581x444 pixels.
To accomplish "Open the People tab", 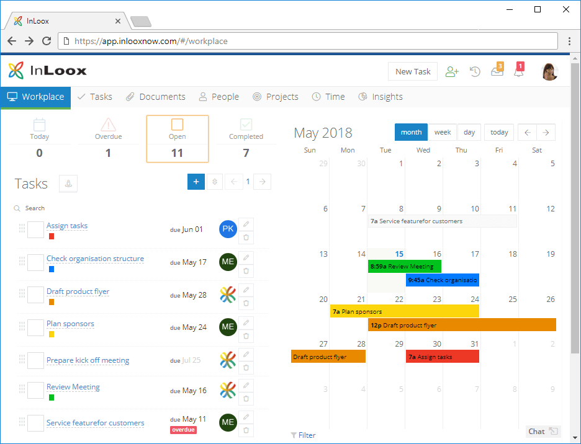I will point(219,97).
